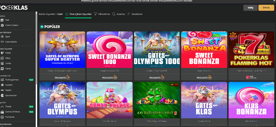Viewport: 276px width, 127px height.
Task: Open the Okey game icon
Action: (x=2, y=58)
